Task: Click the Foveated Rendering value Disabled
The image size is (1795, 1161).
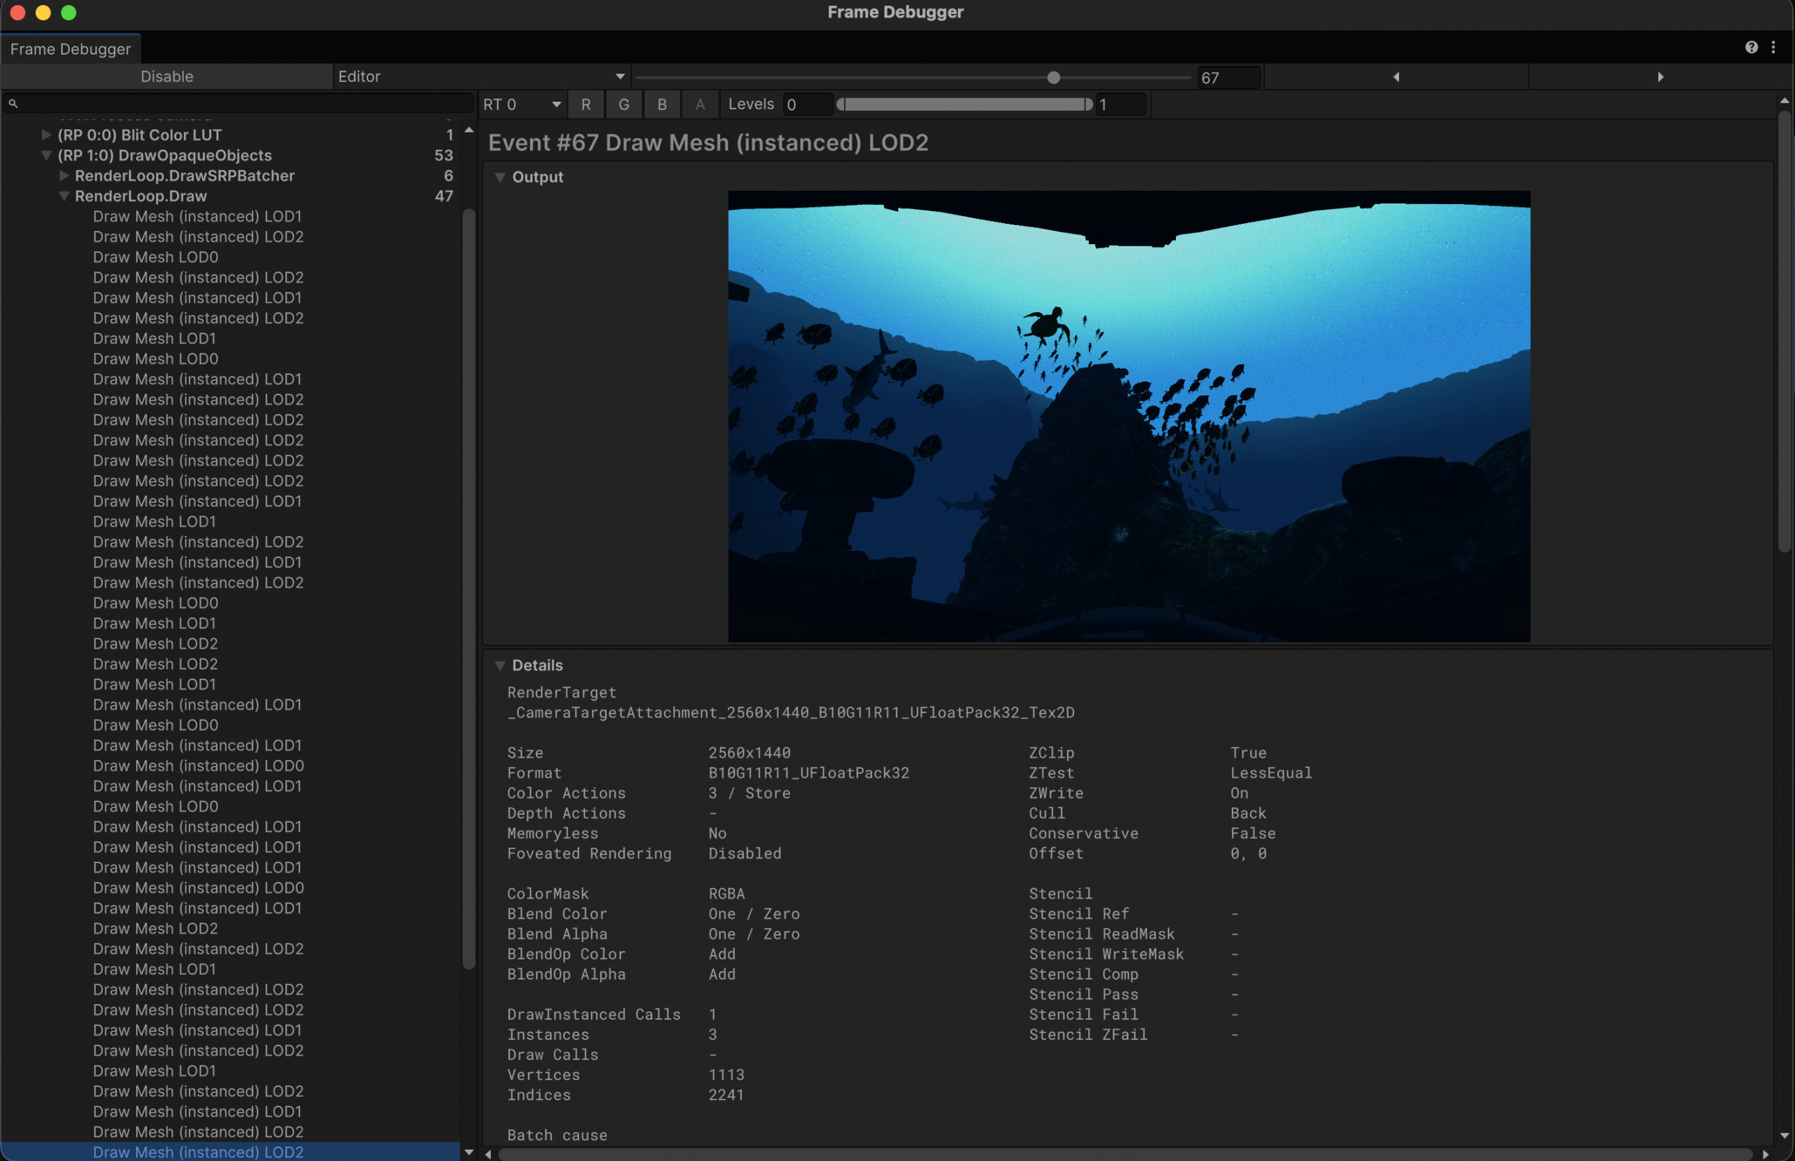Action: (x=745, y=854)
